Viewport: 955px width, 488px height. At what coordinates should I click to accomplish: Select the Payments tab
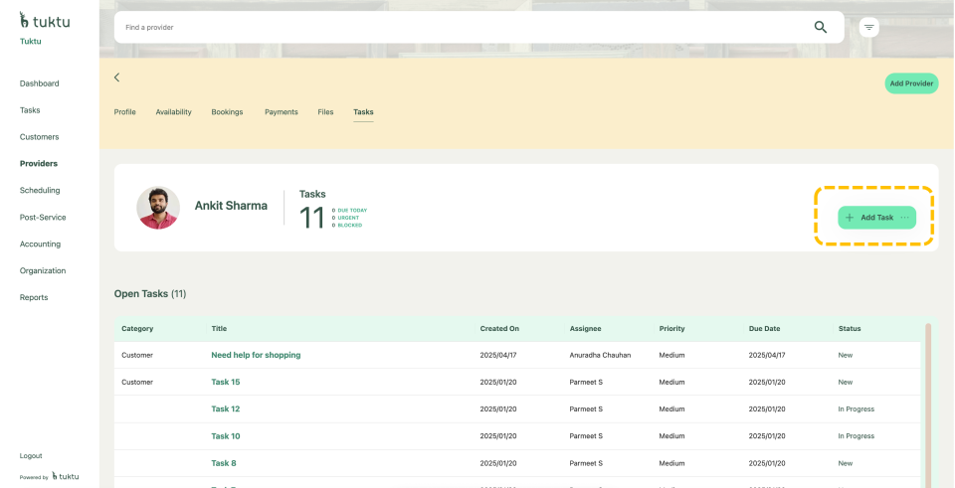tap(281, 112)
